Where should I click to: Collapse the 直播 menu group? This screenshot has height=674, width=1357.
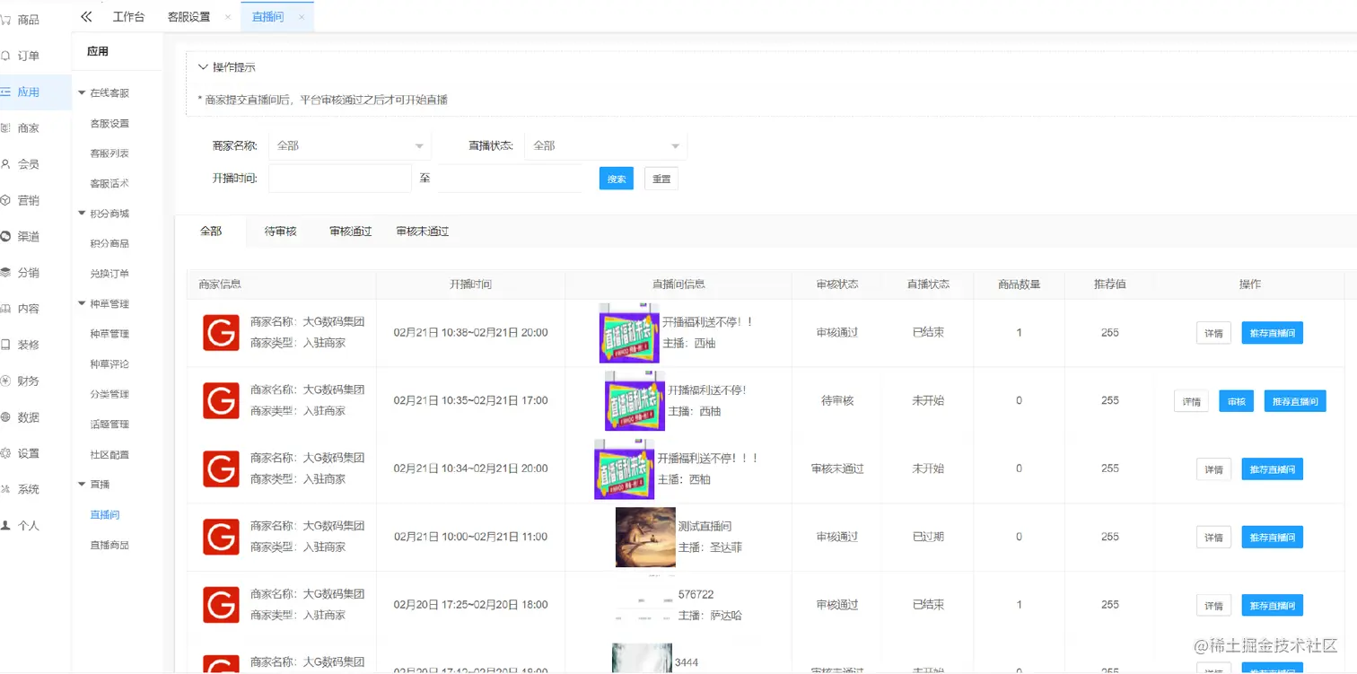click(x=83, y=485)
